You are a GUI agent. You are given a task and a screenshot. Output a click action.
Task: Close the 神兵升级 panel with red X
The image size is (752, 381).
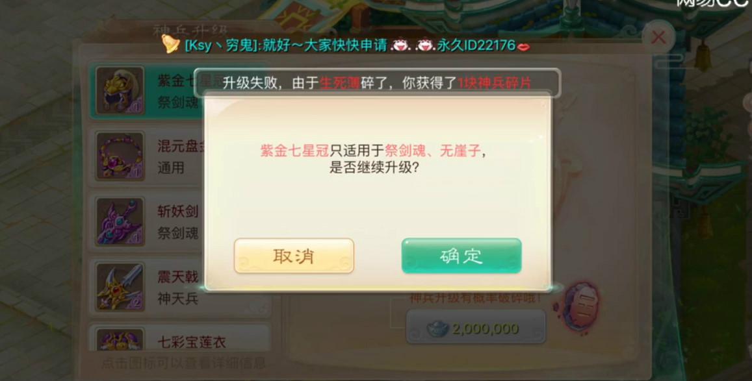coord(658,37)
